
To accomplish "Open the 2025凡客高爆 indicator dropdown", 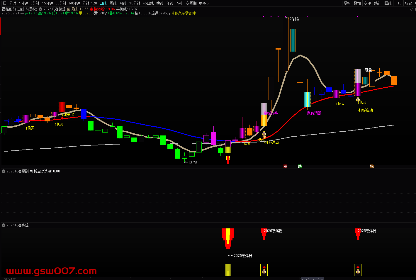I will 4,225.
